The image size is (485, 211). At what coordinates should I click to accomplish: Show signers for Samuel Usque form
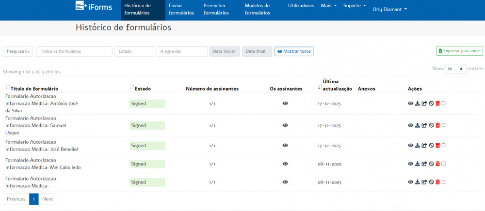tap(285, 125)
